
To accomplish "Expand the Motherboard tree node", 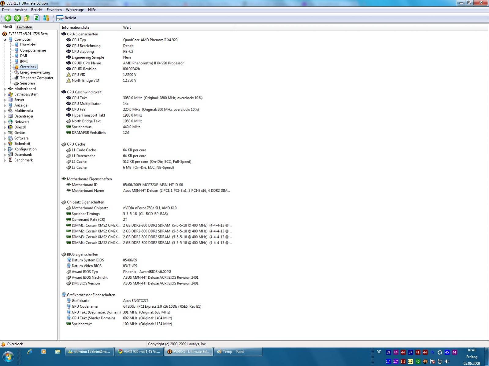I will coord(5,89).
